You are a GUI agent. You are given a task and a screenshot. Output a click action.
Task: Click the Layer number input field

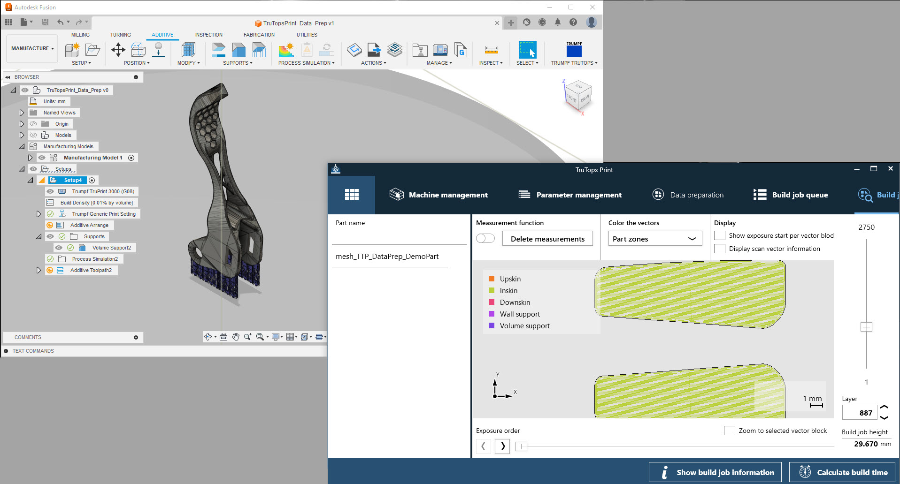(x=859, y=413)
